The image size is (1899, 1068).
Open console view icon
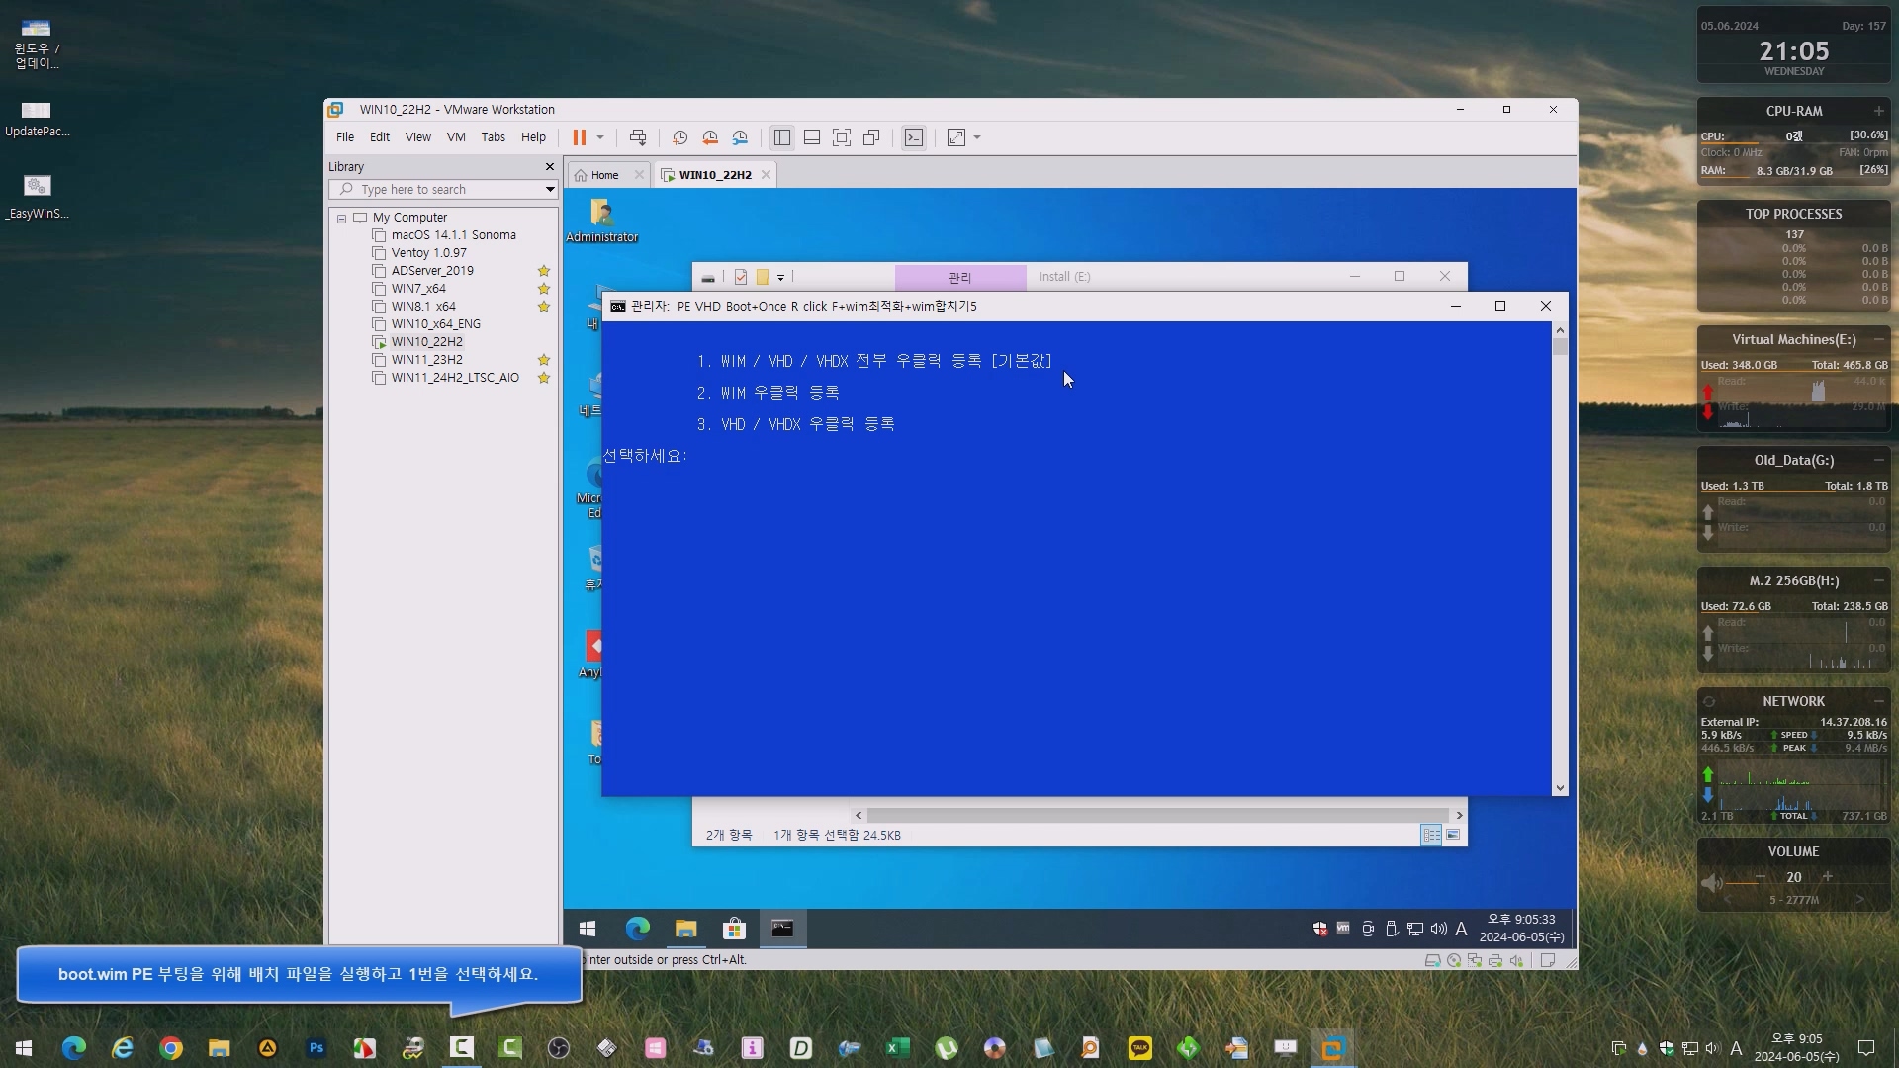[914, 137]
